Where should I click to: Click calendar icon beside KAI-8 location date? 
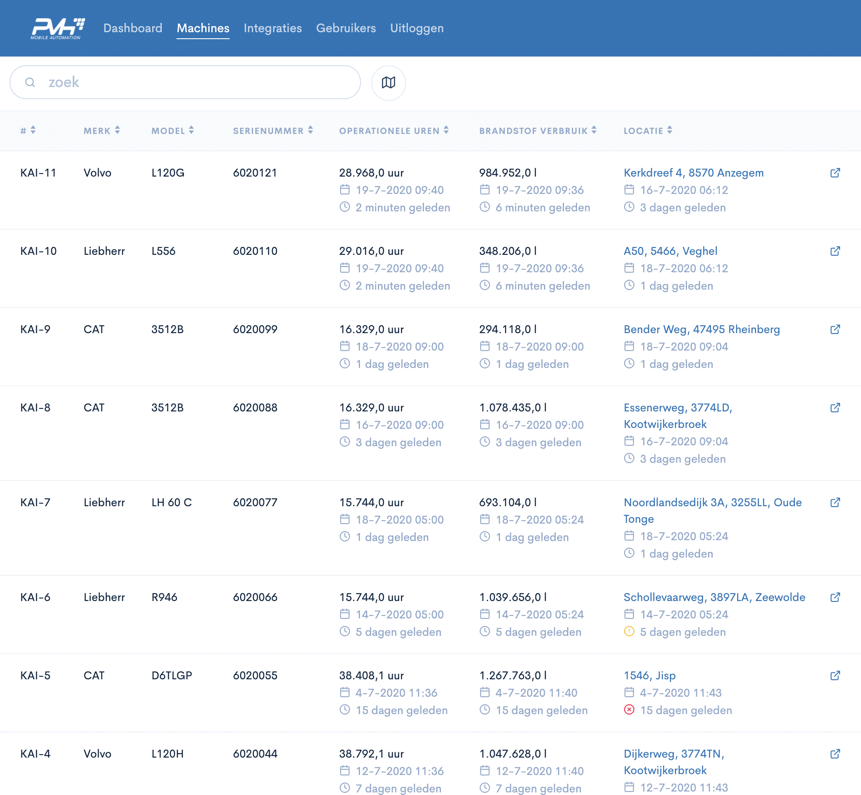click(x=629, y=441)
